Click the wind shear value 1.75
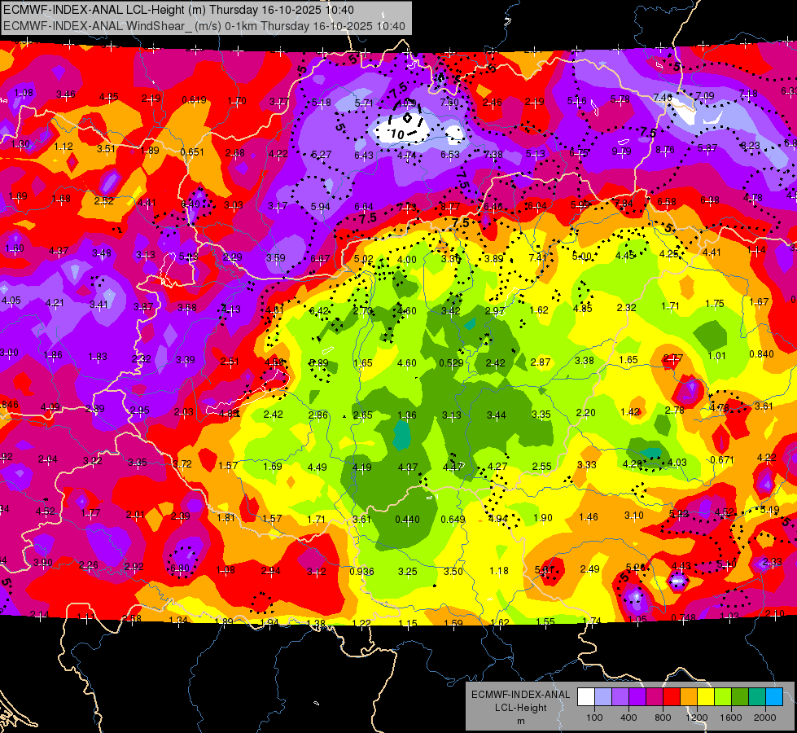 pyautogui.click(x=715, y=304)
